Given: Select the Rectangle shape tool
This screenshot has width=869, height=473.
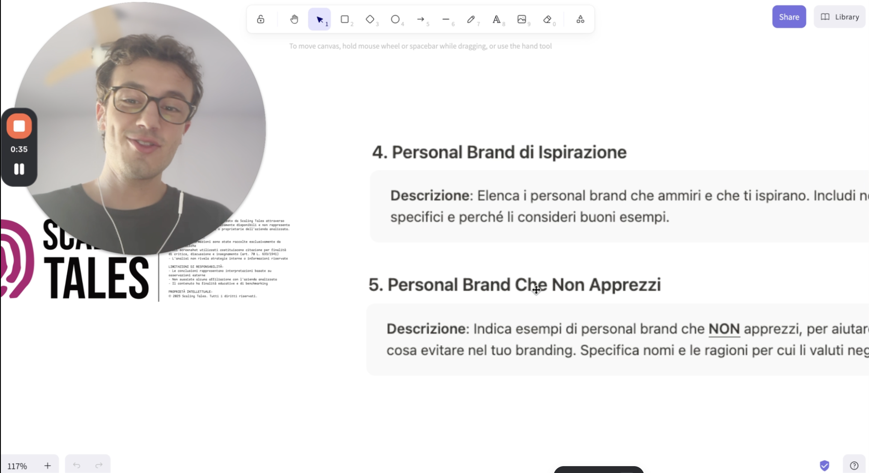Looking at the screenshot, I should click(x=345, y=19).
